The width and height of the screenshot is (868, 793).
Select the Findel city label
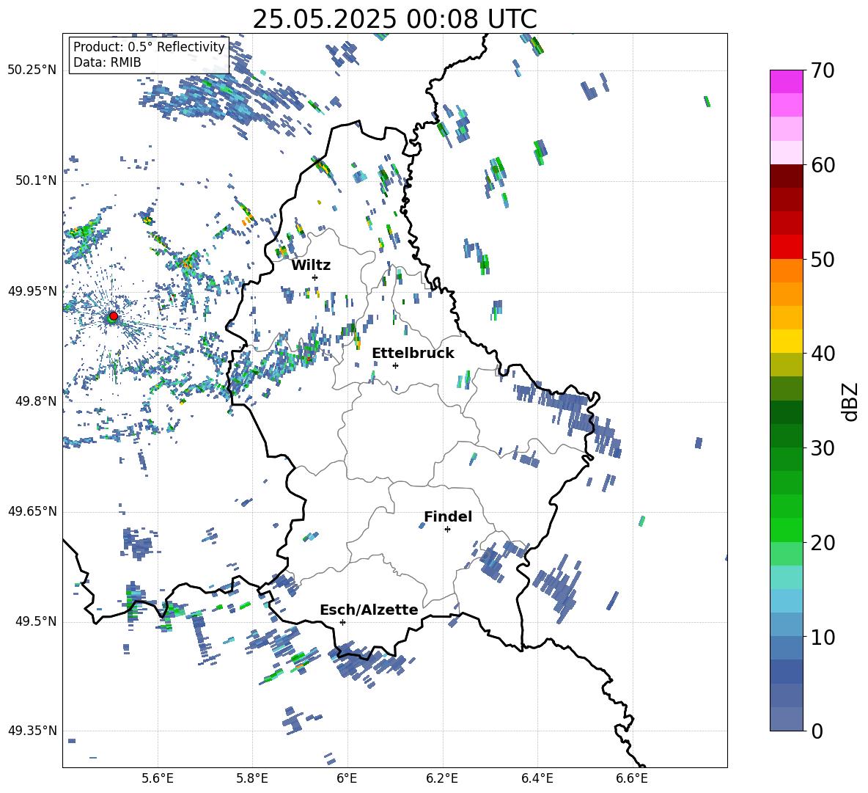[x=448, y=516]
